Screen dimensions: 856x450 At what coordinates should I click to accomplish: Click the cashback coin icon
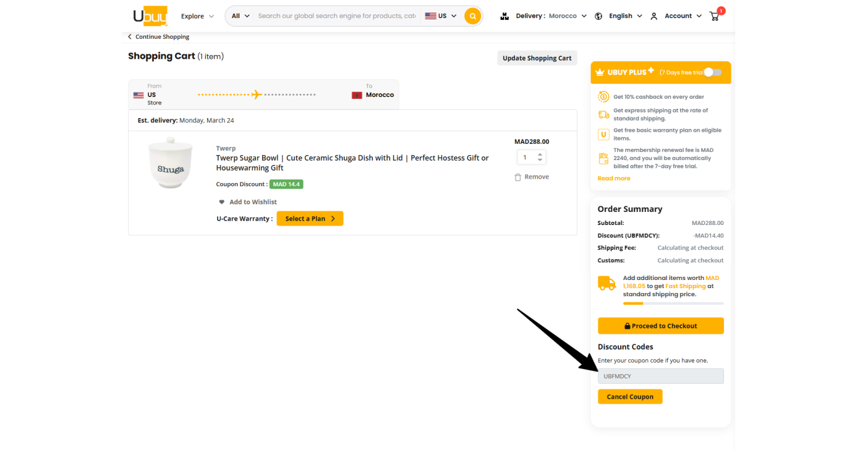click(x=604, y=97)
